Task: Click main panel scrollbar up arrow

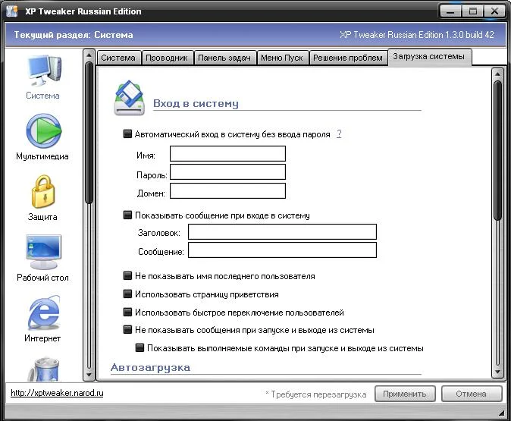Action: [x=497, y=74]
